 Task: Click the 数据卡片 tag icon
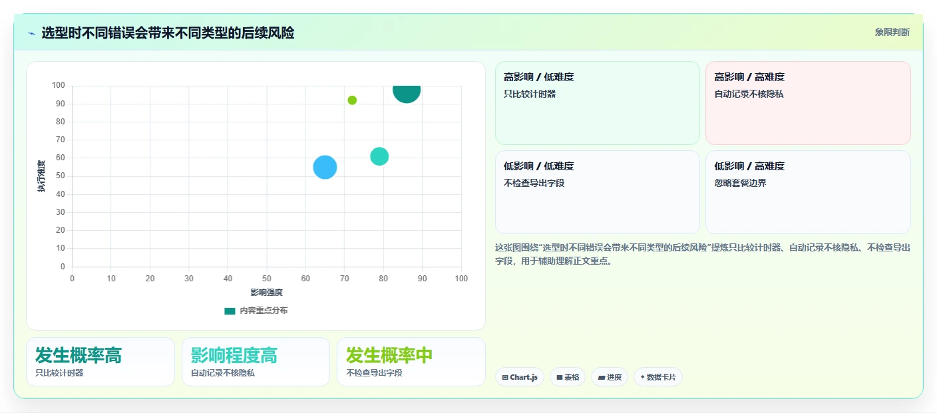[642, 377]
